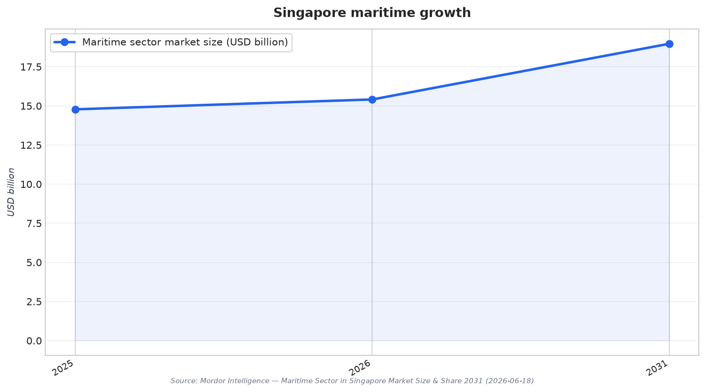Click the "0.0" y-axis tick label

[33, 341]
